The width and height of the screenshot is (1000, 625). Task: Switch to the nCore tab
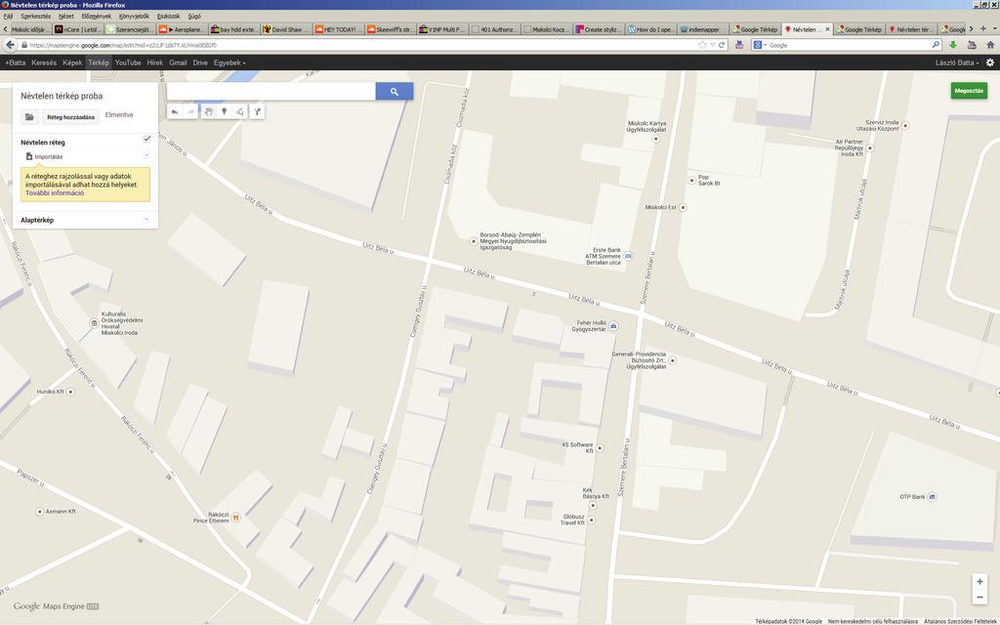[x=78, y=29]
